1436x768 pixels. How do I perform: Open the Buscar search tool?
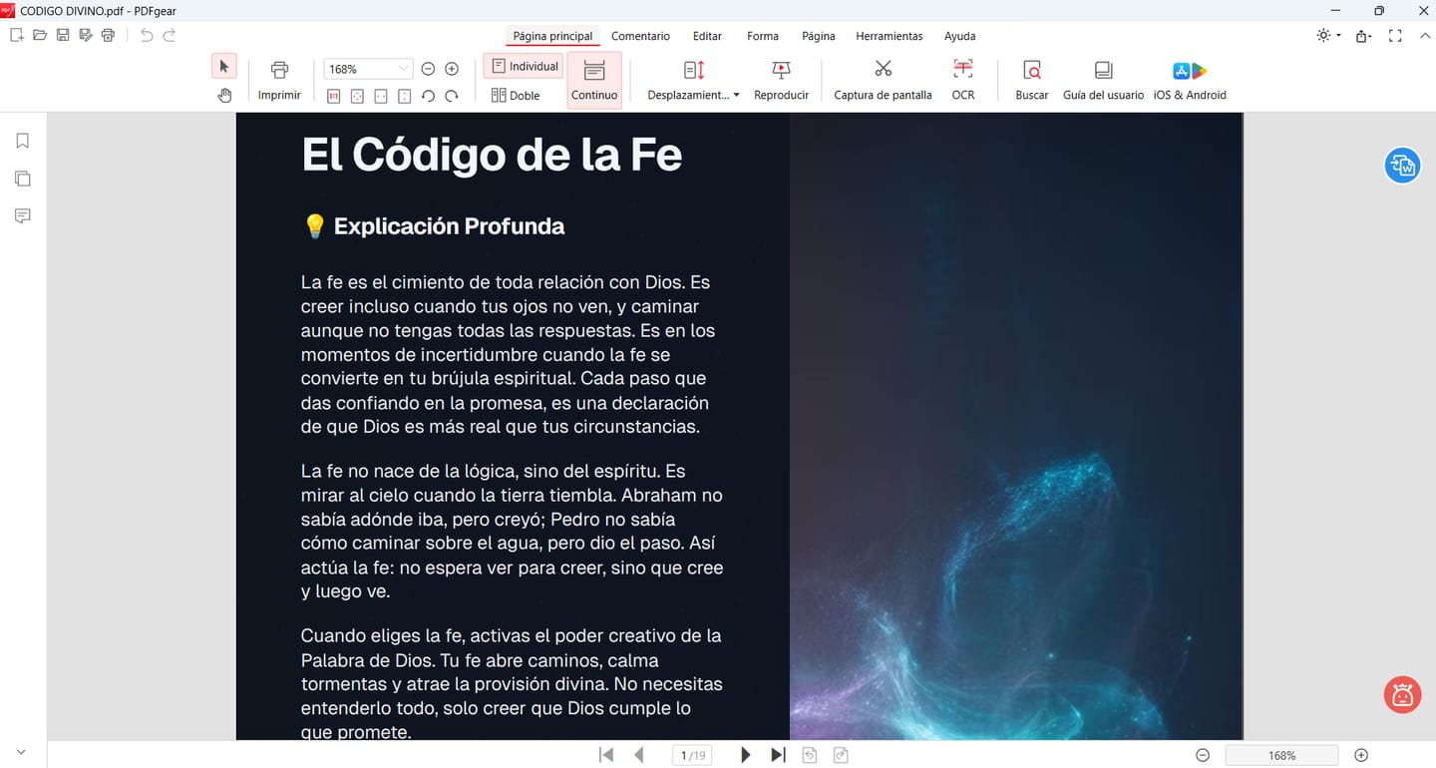tap(1032, 80)
